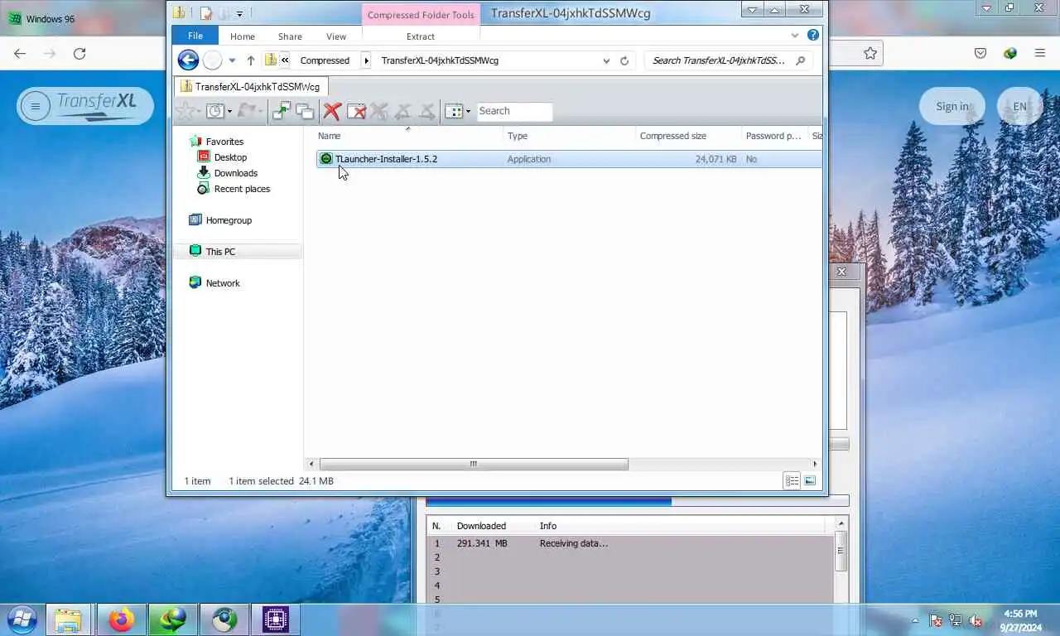Image resolution: width=1060 pixels, height=636 pixels.
Task: Open explorer Help question mark icon
Action: coord(813,36)
